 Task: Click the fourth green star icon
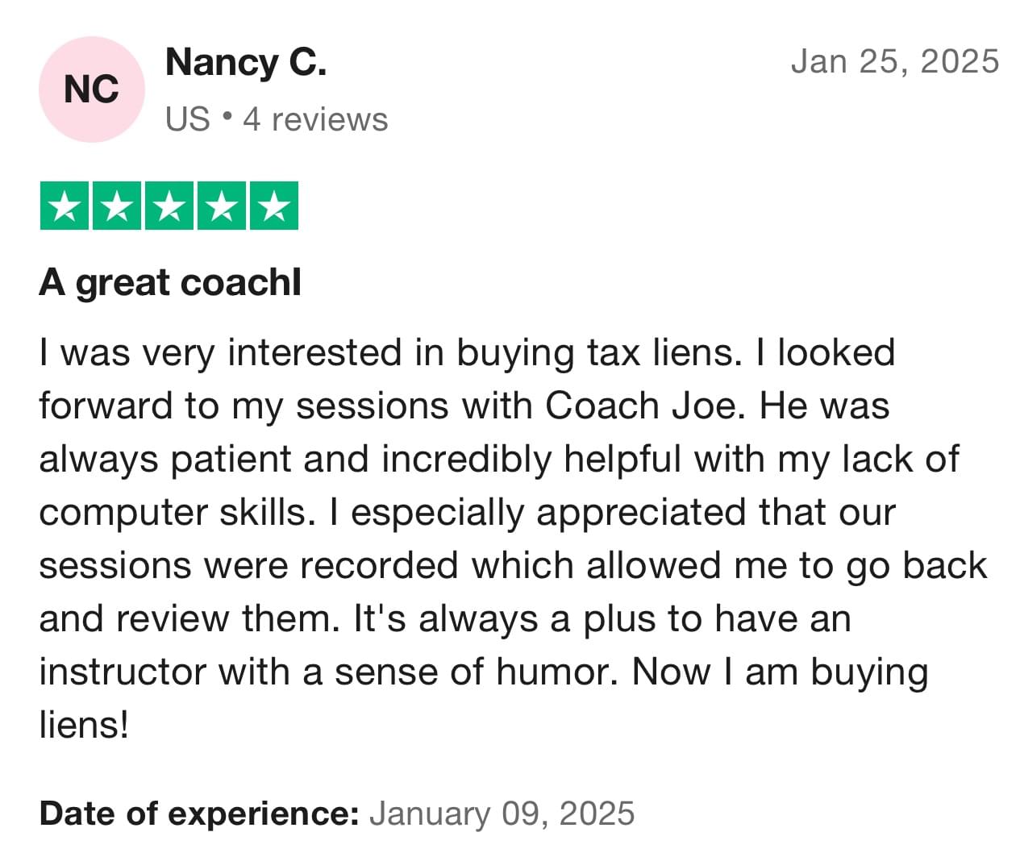[222, 206]
